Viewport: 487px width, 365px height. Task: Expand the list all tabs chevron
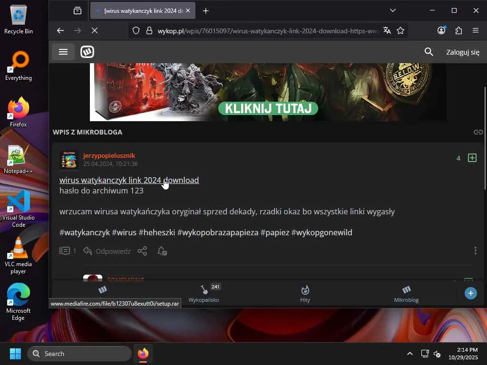392,10
